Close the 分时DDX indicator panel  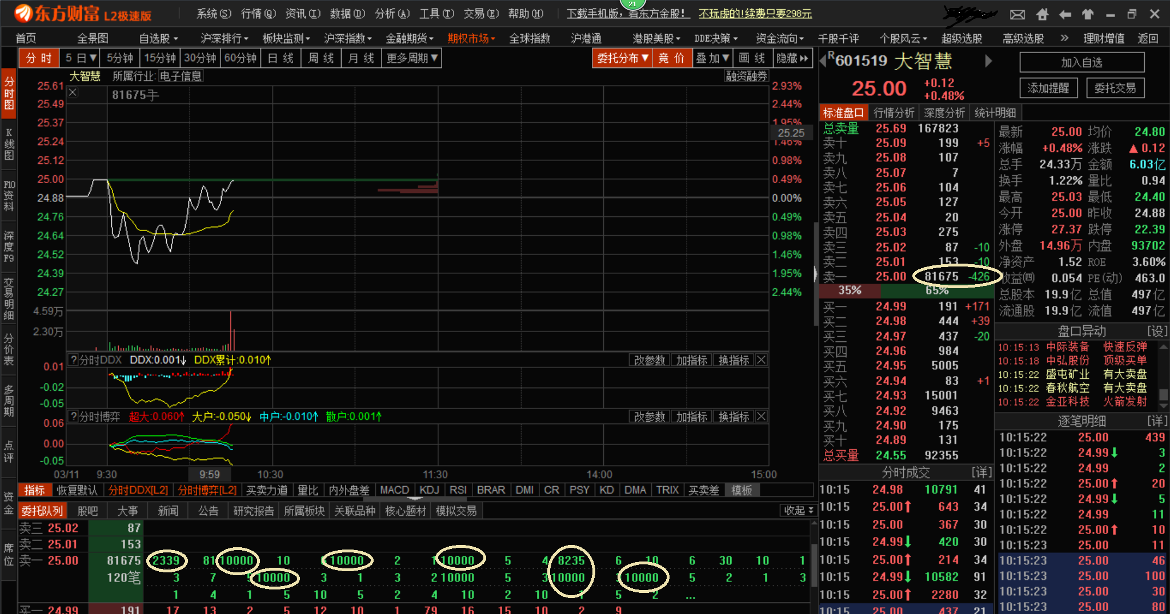click(761, 360)
